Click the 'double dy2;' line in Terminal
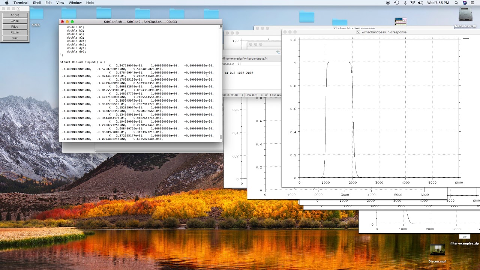This screenshot has height=270, width=480. tap(76, 52)
